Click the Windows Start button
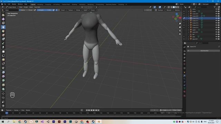The image size is (221, 124). click(x=3, y=122)
